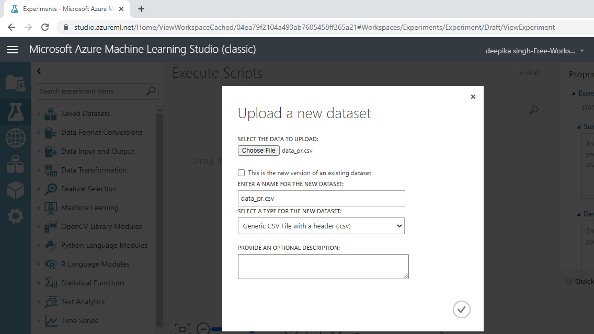Expand the Saved Datasets tree arrow

(x=39, y=113)
